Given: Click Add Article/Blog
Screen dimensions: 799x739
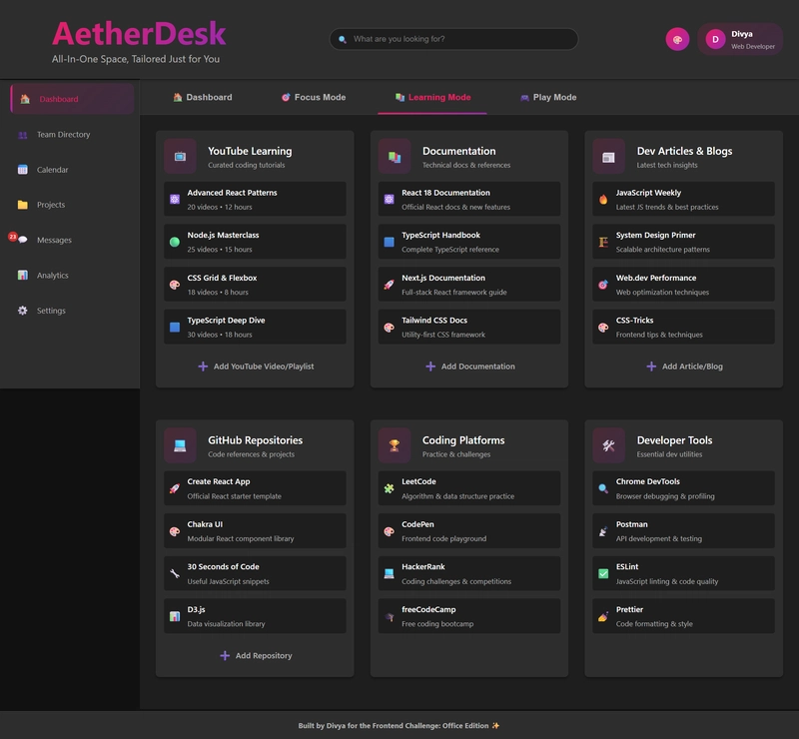Looking at the screenshot, I should coord(684,367).
